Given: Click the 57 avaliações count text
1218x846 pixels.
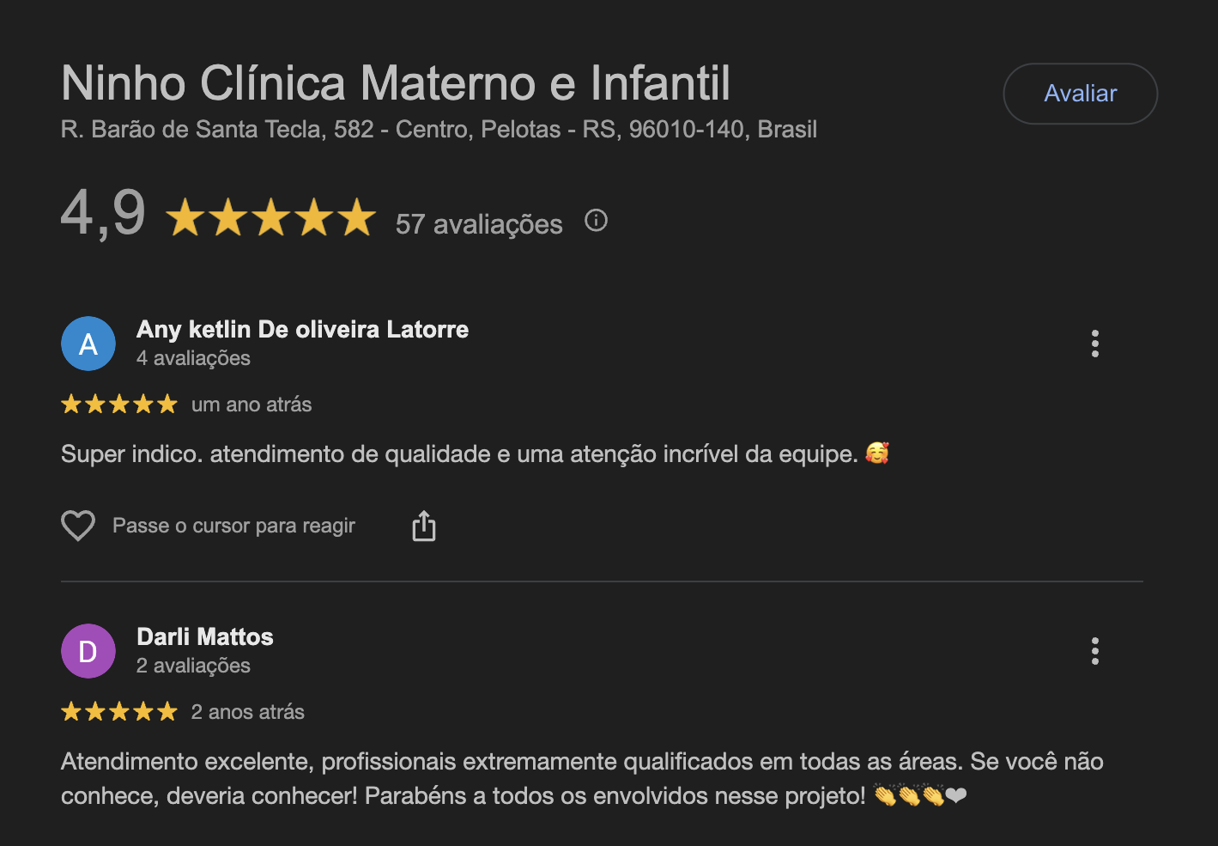Looking at the screenshot, I should pos(479,224).
